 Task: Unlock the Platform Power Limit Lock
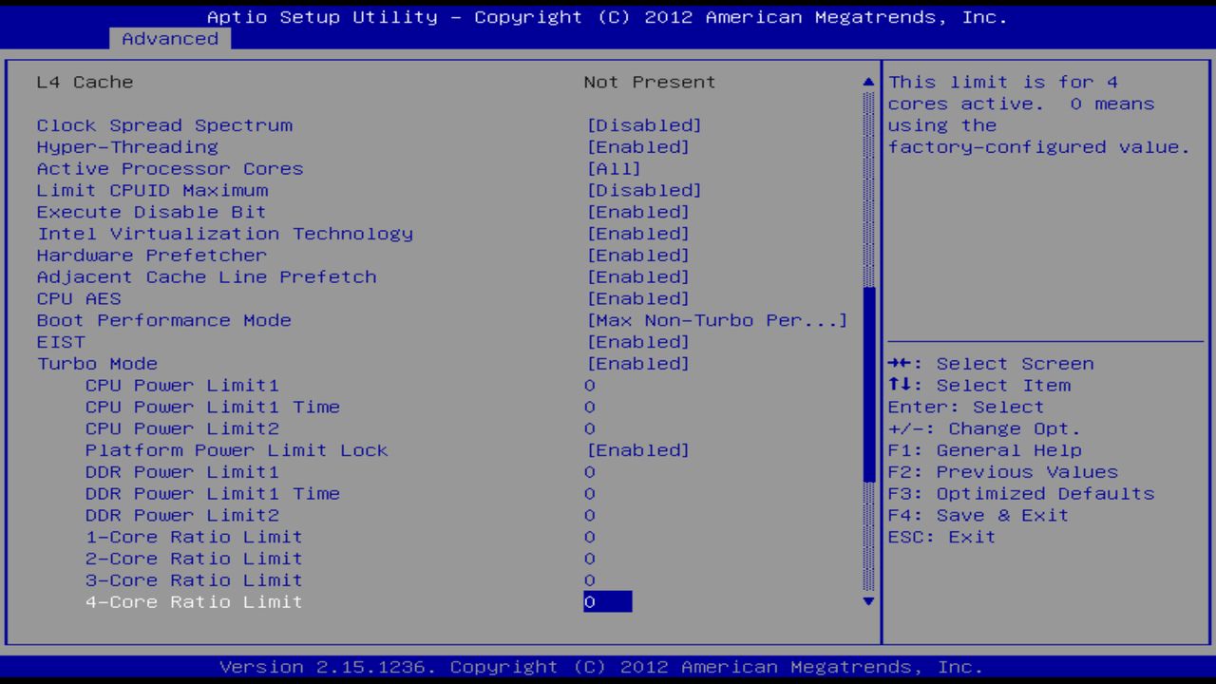point(638,449)
